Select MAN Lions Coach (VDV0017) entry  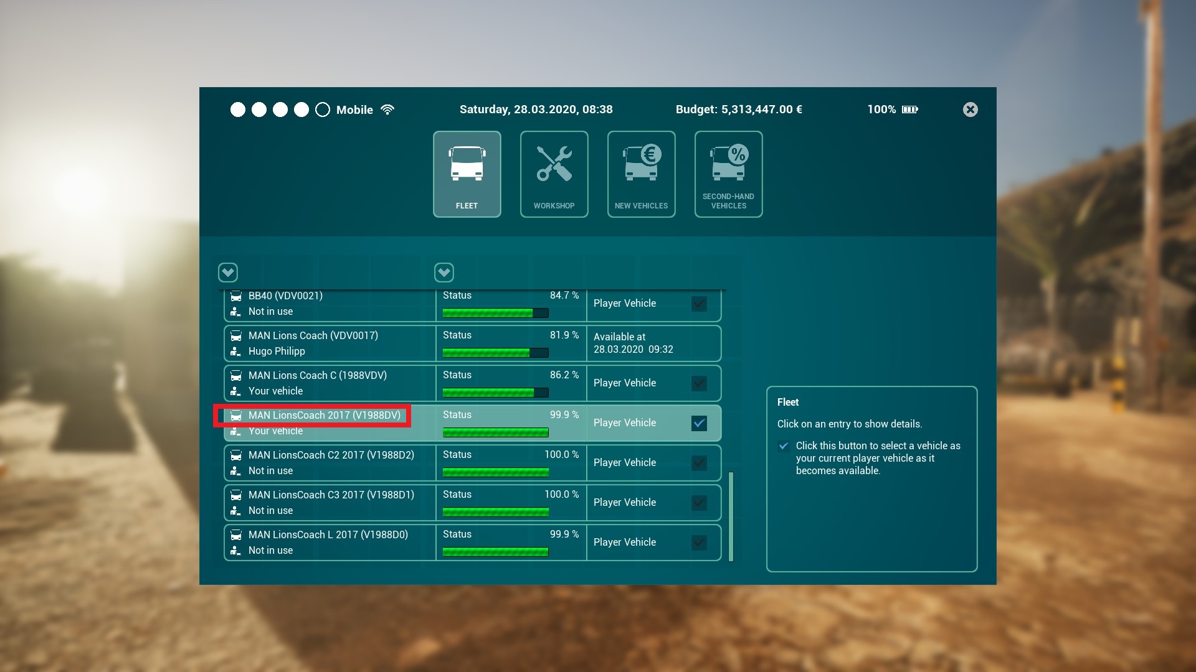pyautogui.click(x=472, y=343)
